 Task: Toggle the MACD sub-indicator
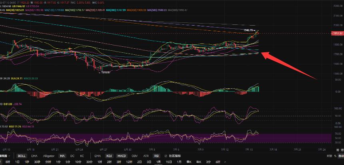[x=122, y=156]
